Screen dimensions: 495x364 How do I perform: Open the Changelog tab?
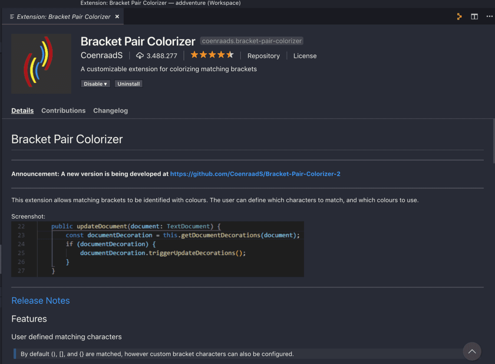coord(110,111)
